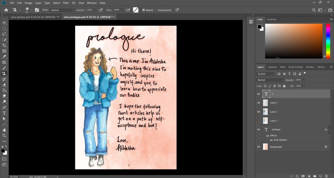This screenshot has width=334, height=178.
Task: Open the brush Mode dropdown
Action: (x=62, y=10)
